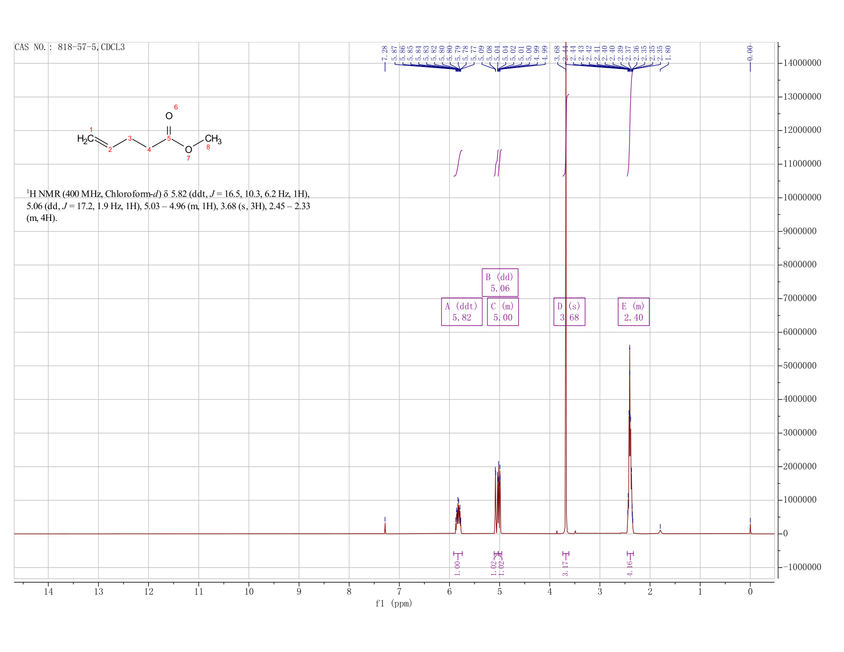Viewport: 844px width, 652px height.
Task: Click the x-axis tick label 10
Action: click(x=249, y=592)
